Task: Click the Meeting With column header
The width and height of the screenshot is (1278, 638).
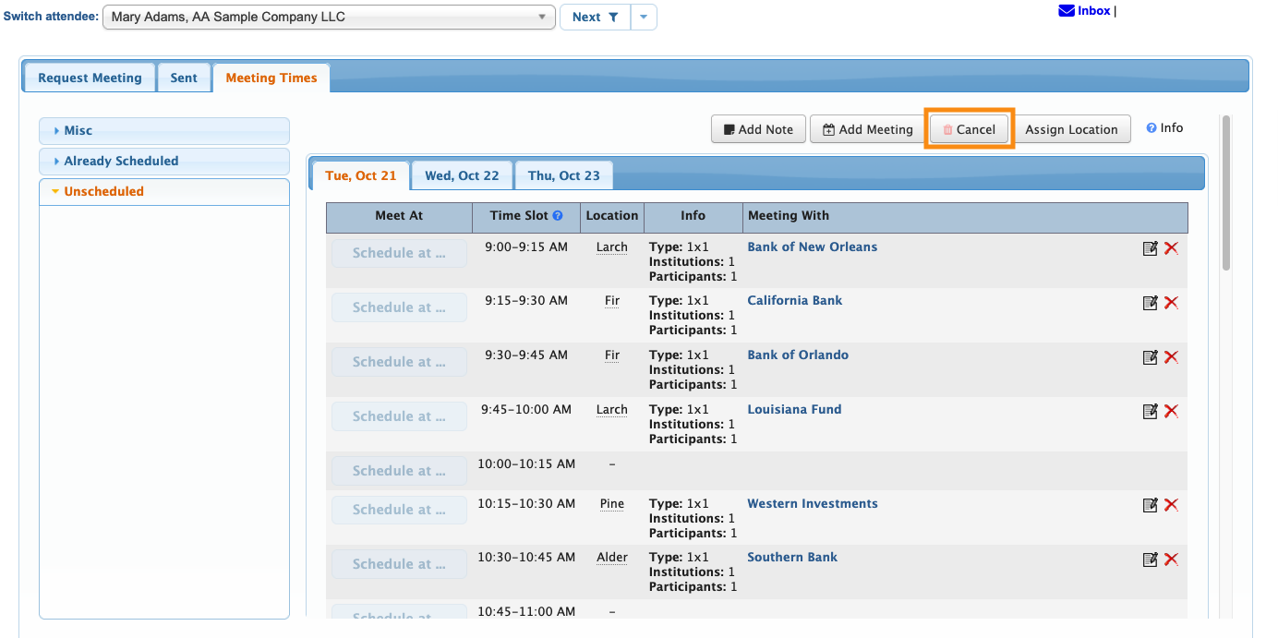Action: (x=965, y=216)
